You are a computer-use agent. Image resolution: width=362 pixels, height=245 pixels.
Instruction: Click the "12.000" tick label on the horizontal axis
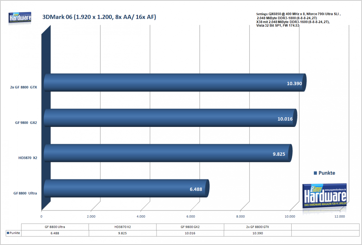340,216
